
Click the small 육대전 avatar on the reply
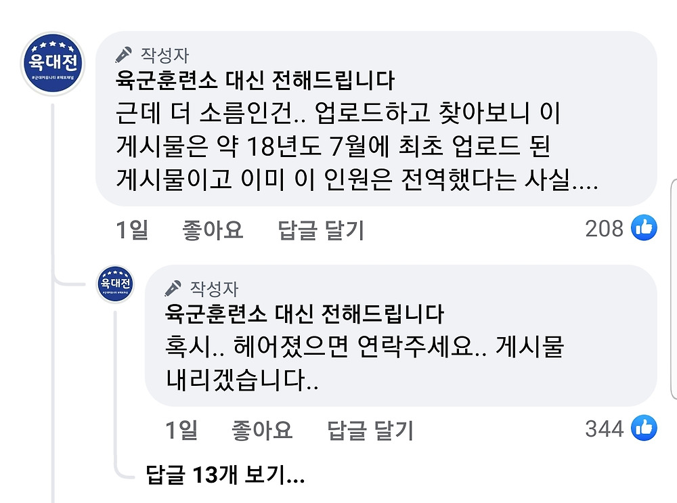[115, 283]
